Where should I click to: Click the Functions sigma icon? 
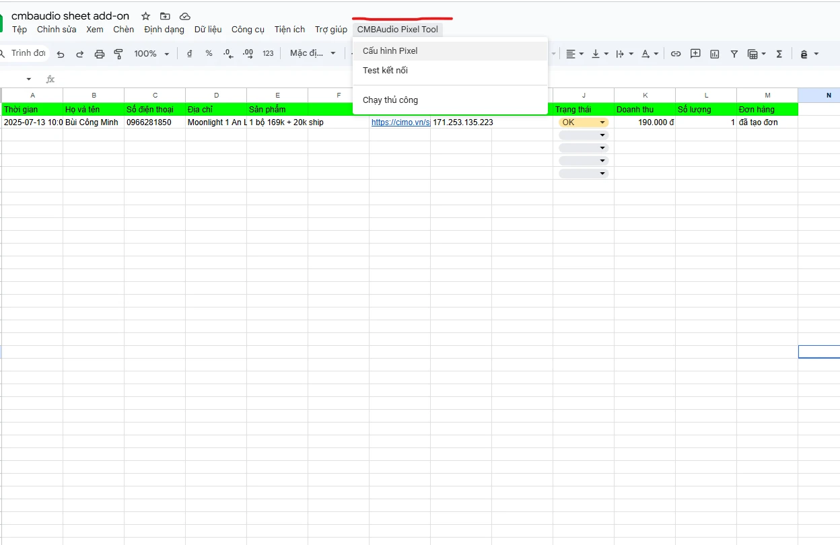coord(779,54)
